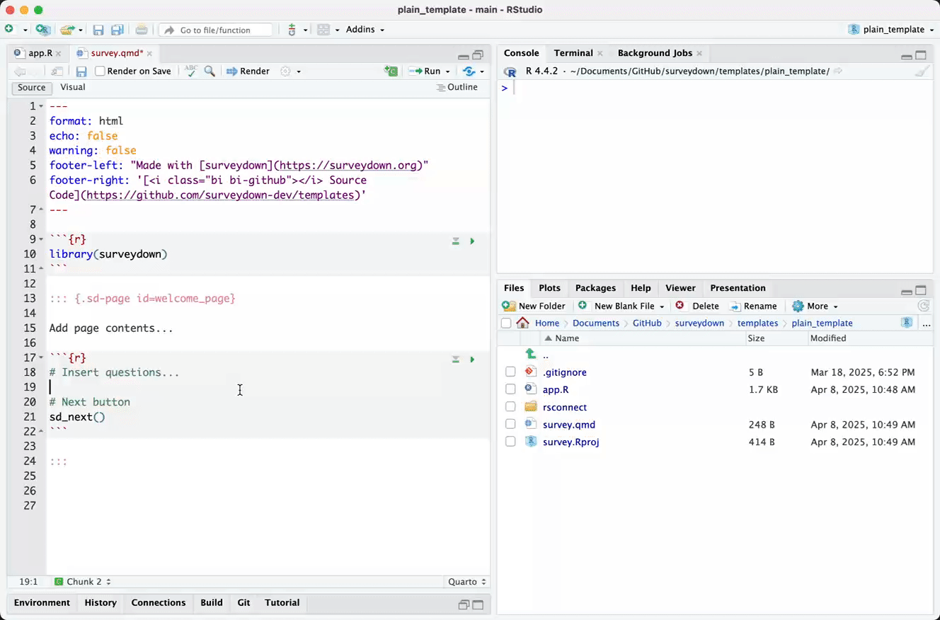Image resolution: width=940 pixels, height=620 pixels.
Task: Open the More dropdown in Files pane
Action: point(815,306)
